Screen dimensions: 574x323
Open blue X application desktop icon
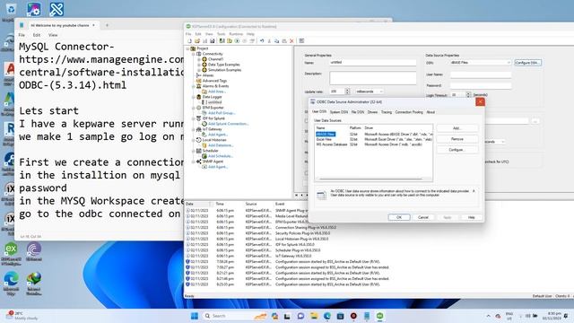(57, 10)
